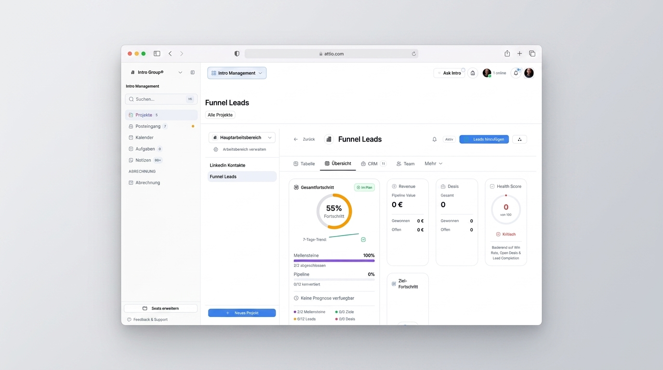
Task: Click the Leads hinzufügen button
Action: coord(484,139)
